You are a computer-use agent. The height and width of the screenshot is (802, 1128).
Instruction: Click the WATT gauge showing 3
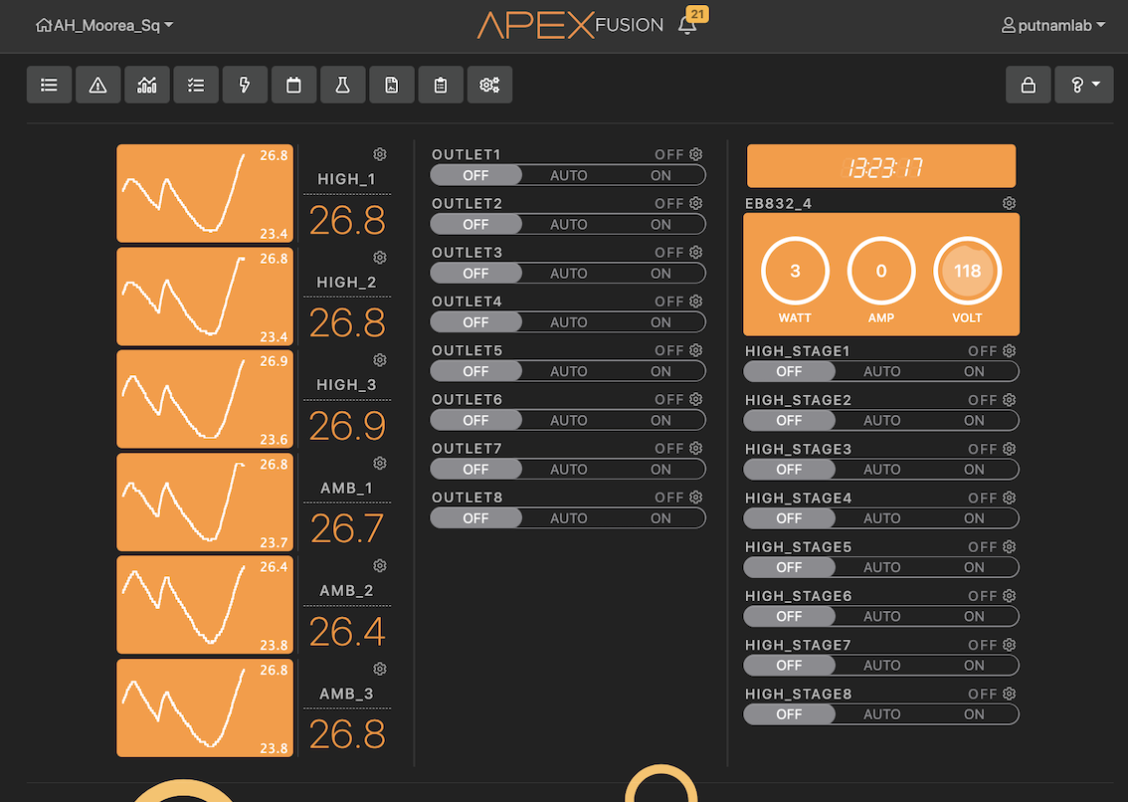pos(795,271)
